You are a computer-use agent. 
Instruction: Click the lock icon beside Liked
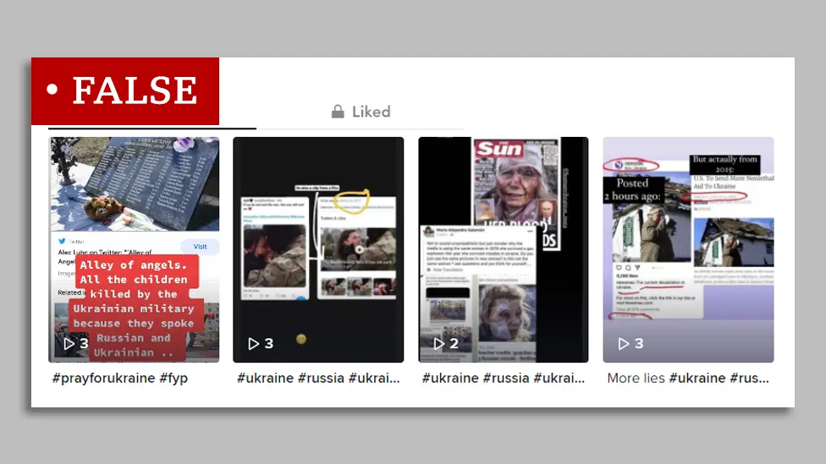pos(338,112)
